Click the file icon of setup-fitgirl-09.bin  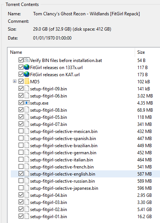[27, 89]
